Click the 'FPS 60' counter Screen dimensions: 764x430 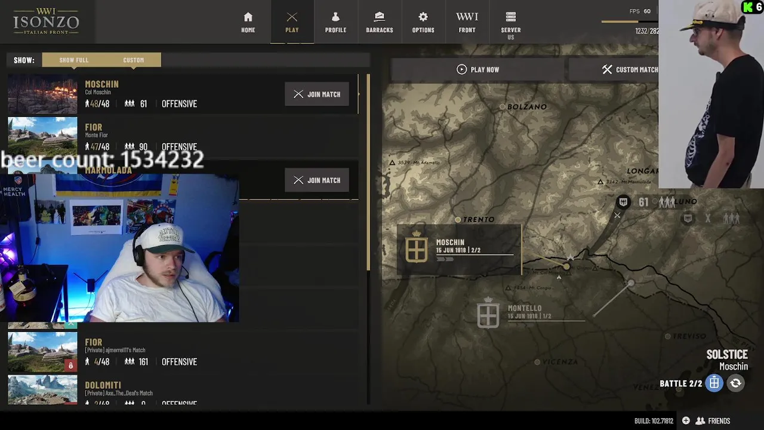pos(640,11)
